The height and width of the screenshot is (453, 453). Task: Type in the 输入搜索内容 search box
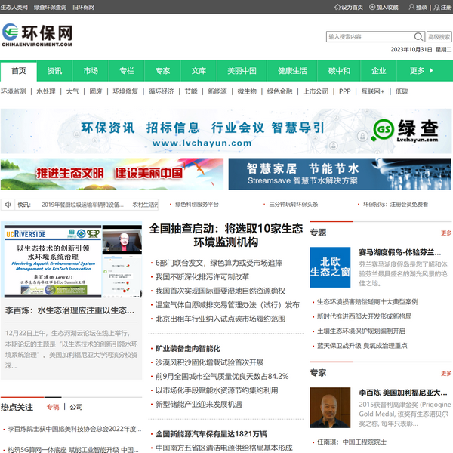pos(370,36)
